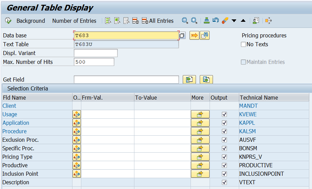Click the binoculars search button near T683

pos(204,36)
